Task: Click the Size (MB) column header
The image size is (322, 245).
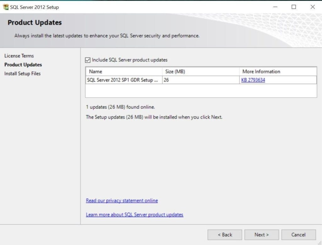Action: point(175,72)
